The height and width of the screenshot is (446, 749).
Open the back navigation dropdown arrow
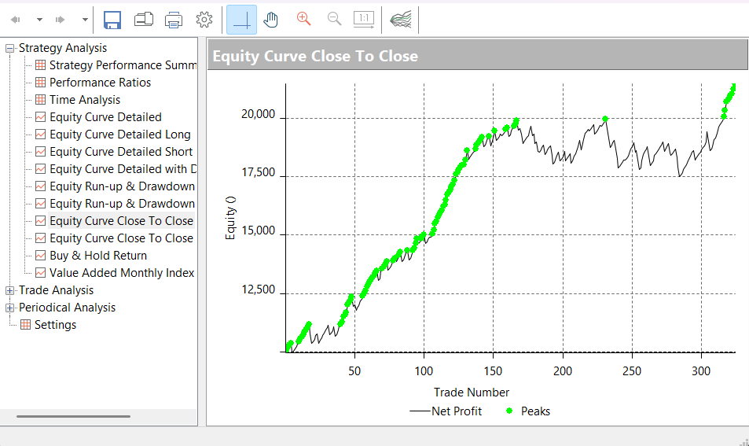(39, 20)
